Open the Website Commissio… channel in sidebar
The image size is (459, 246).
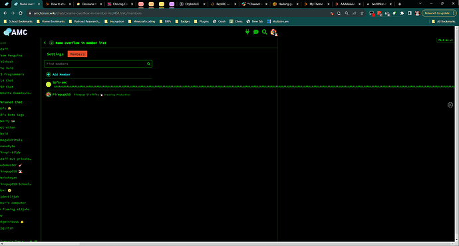15,93
